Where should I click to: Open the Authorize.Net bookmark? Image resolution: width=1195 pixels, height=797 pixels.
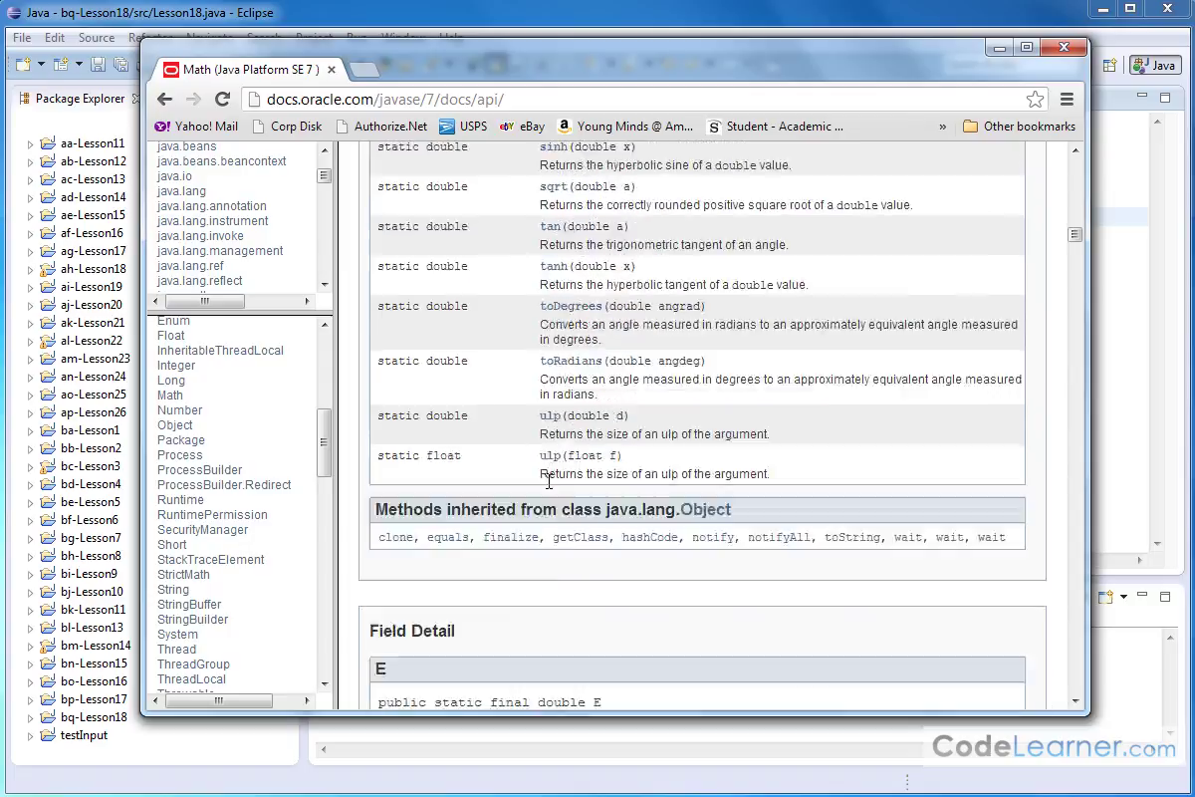tap(381, 127)
